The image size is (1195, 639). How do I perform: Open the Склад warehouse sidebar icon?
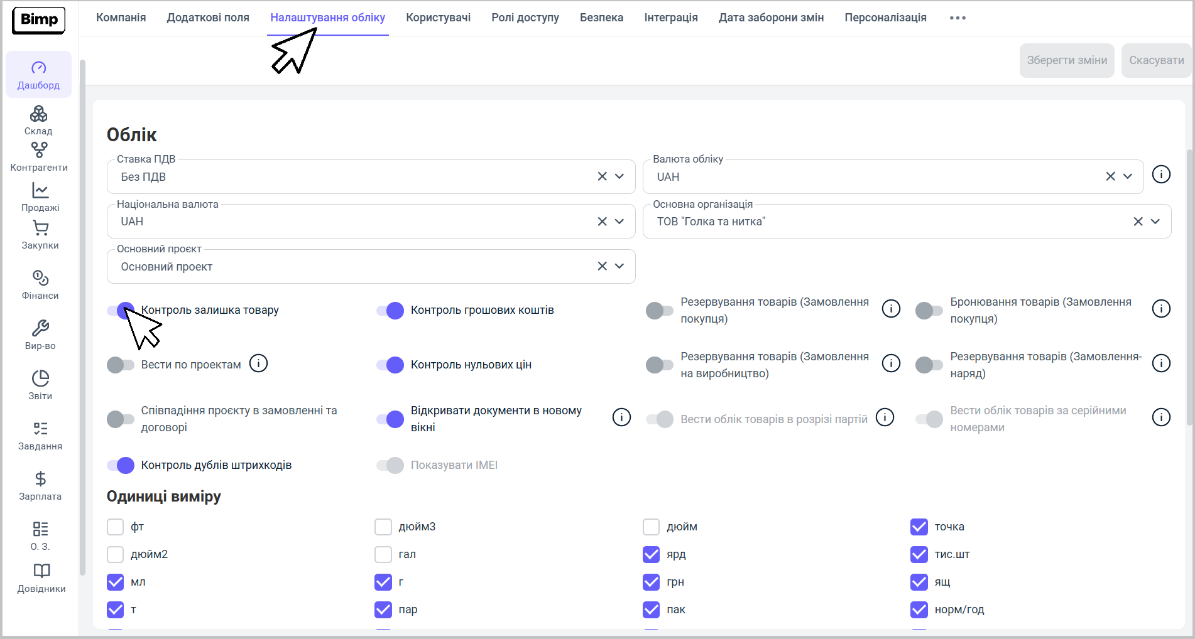(38, 114)
